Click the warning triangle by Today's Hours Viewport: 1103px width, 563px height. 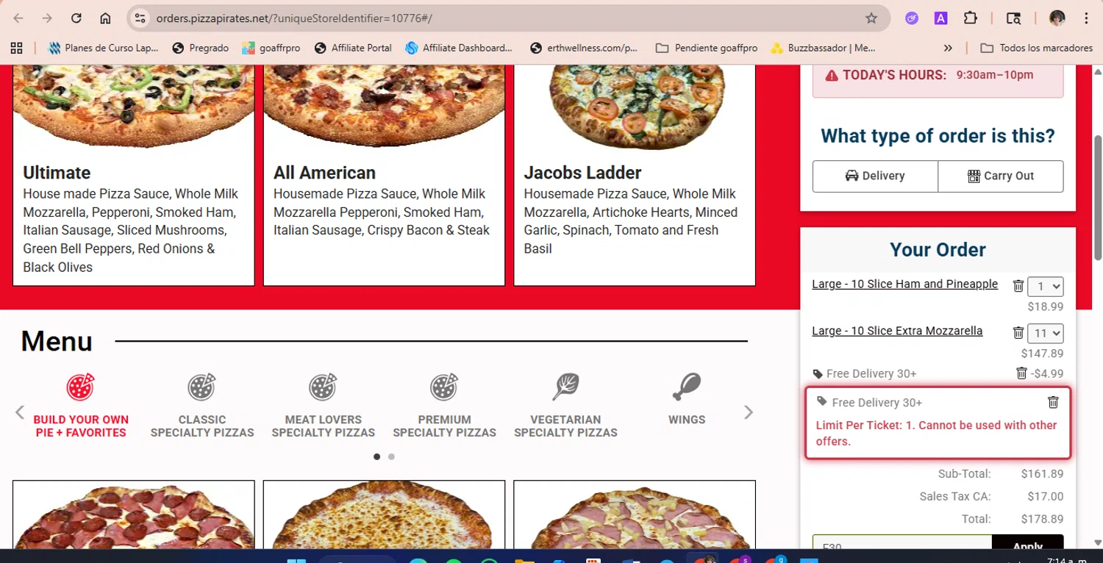pos(832,75)
